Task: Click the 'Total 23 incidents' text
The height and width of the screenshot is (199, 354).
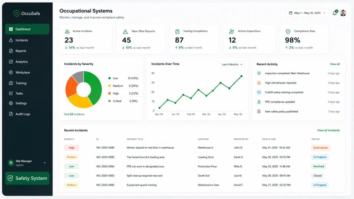Action: [74, 114]
